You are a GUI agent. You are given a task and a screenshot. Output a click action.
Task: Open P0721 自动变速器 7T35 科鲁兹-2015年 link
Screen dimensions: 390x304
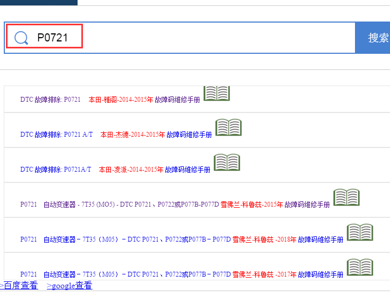click(x=175, y=204)
